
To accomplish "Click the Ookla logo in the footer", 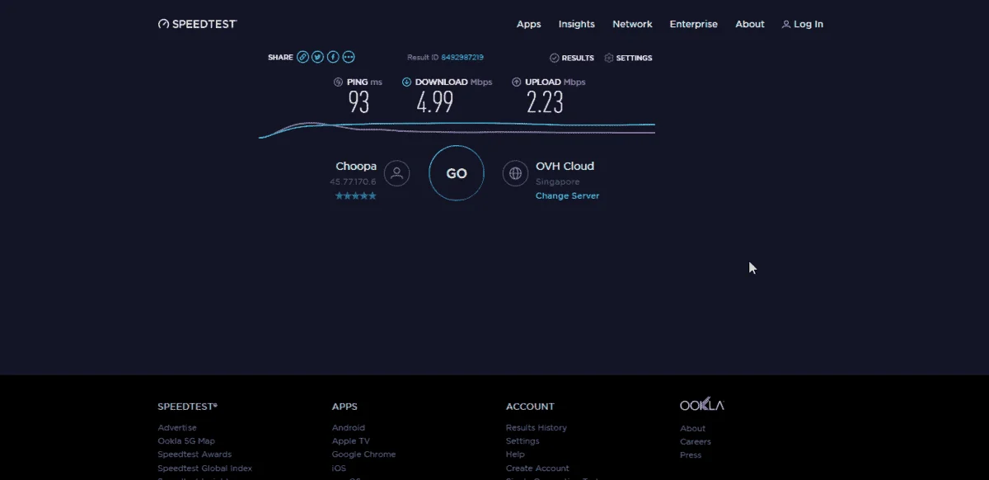I will pos(702,404).
